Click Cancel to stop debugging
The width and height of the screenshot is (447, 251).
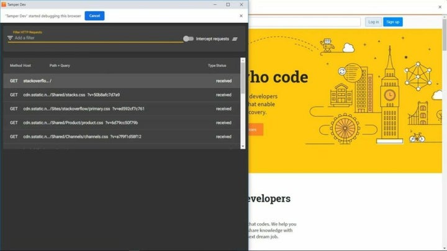[x=94, y=15]
